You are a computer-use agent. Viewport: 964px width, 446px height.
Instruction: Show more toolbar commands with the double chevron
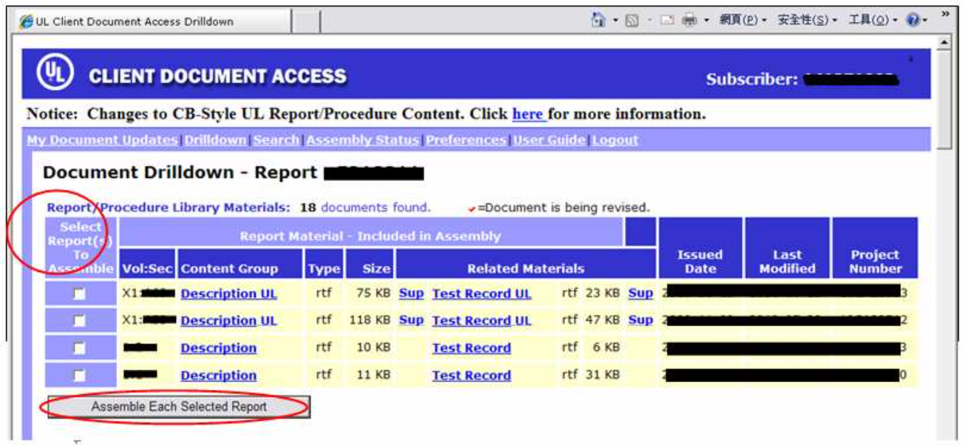945,14
